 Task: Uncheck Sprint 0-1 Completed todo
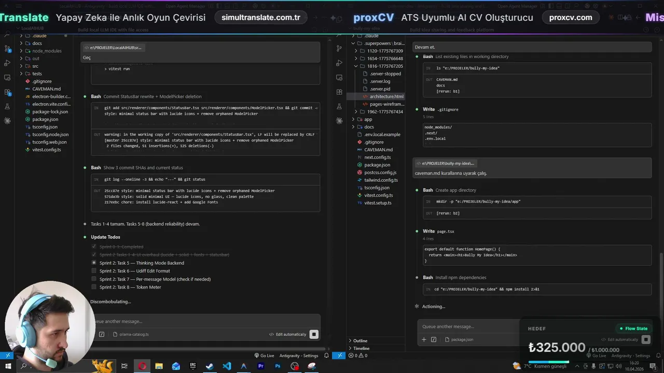[x=94, y=247]
